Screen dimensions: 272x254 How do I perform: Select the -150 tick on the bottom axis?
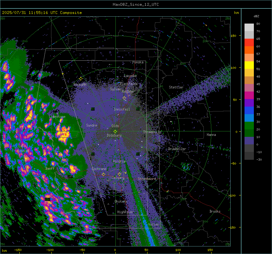tap(18, 250)
